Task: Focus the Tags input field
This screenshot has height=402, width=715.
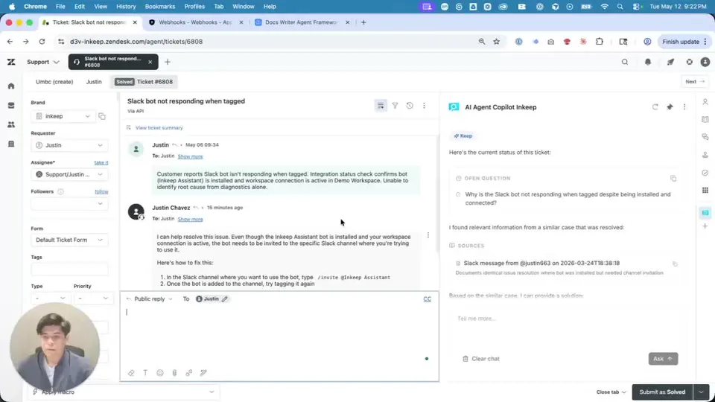Action: pos(69,269)
